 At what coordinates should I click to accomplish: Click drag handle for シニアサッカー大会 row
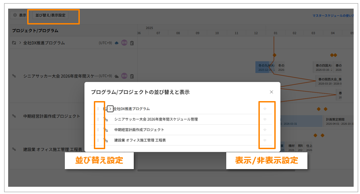click(98, 119)
